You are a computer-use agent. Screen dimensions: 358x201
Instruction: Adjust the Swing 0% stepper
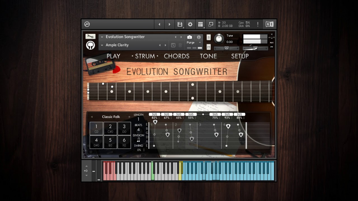[144, 150]
